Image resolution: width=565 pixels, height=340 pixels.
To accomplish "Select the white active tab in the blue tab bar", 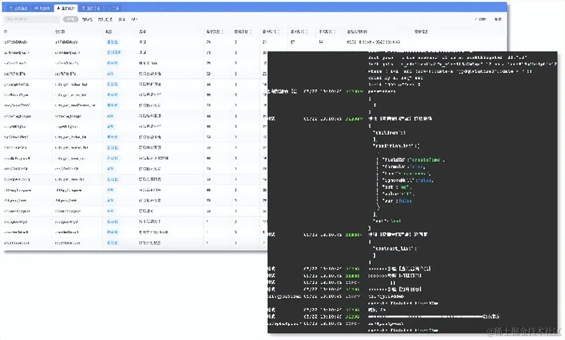I will pos(66,8).
